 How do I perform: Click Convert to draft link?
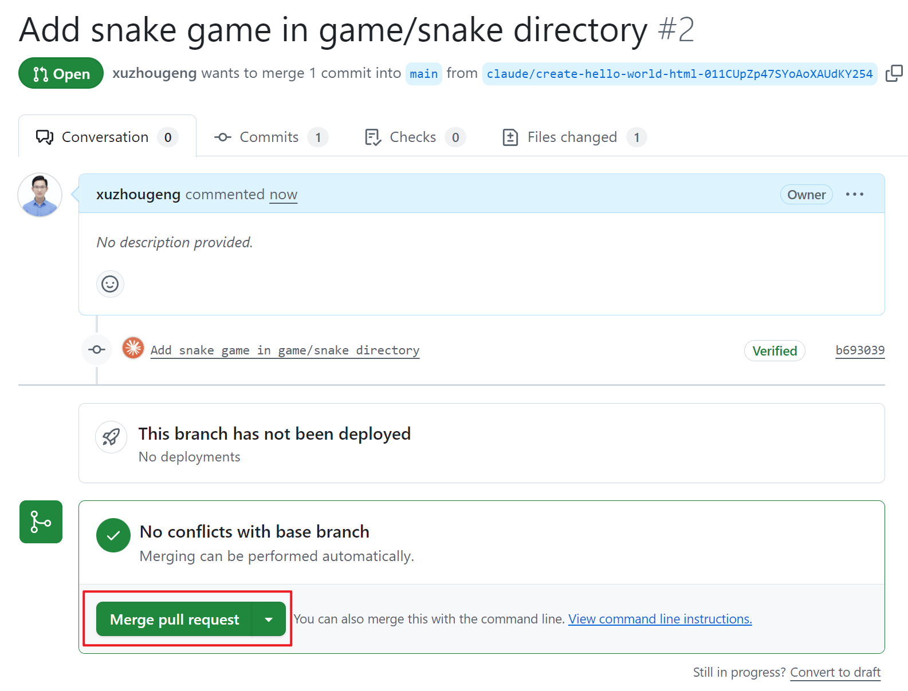[835, 672]
